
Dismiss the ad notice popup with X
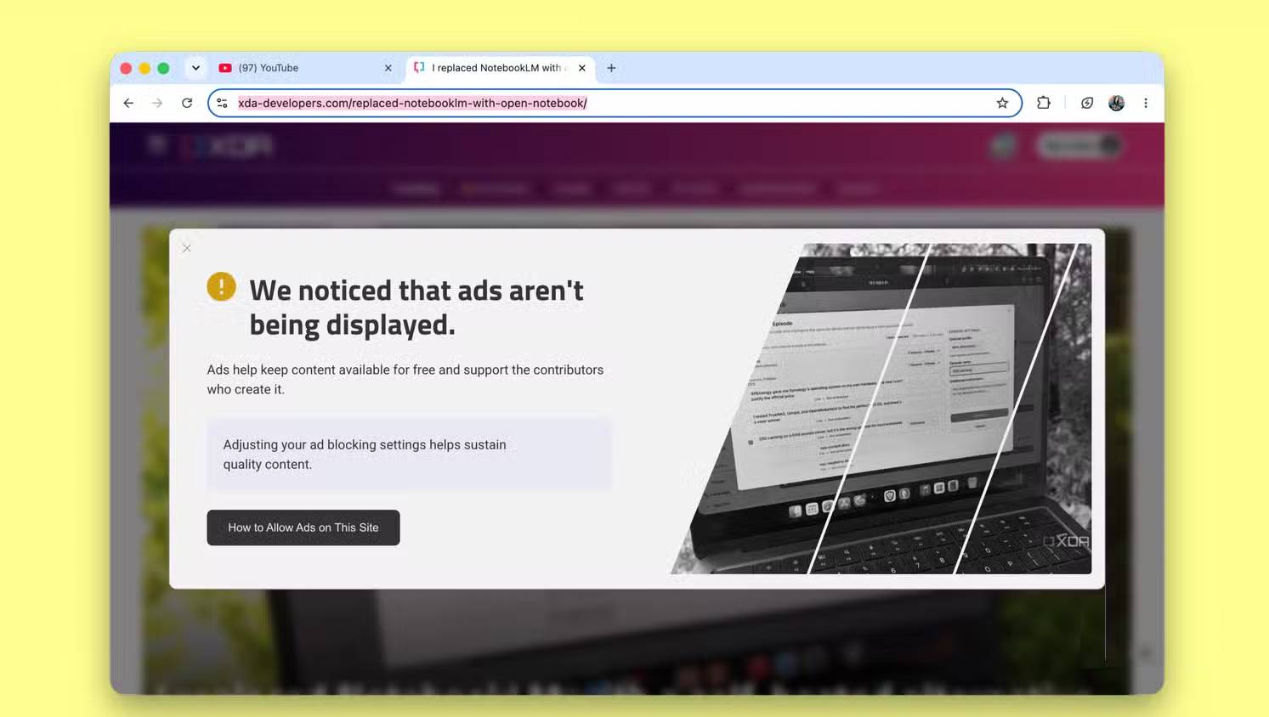tap(187, 248)
